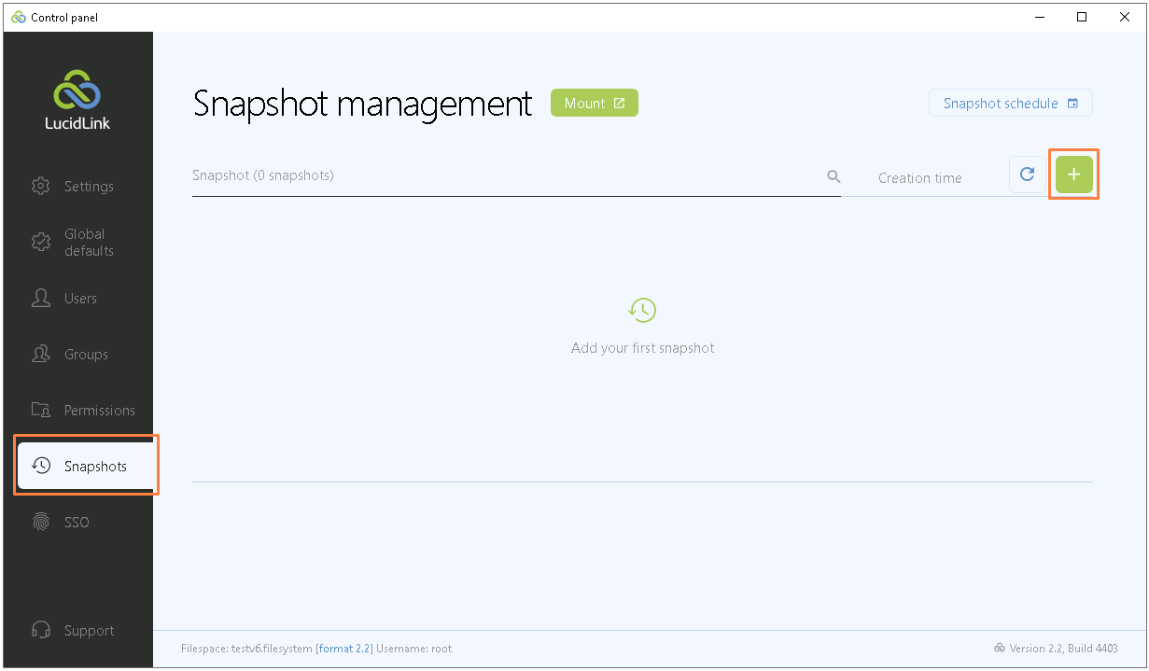The height and width of the screenshot is (671, 1149).
Task: Click the 'Add your first snapshot' text
Action: tap(642, 348)
